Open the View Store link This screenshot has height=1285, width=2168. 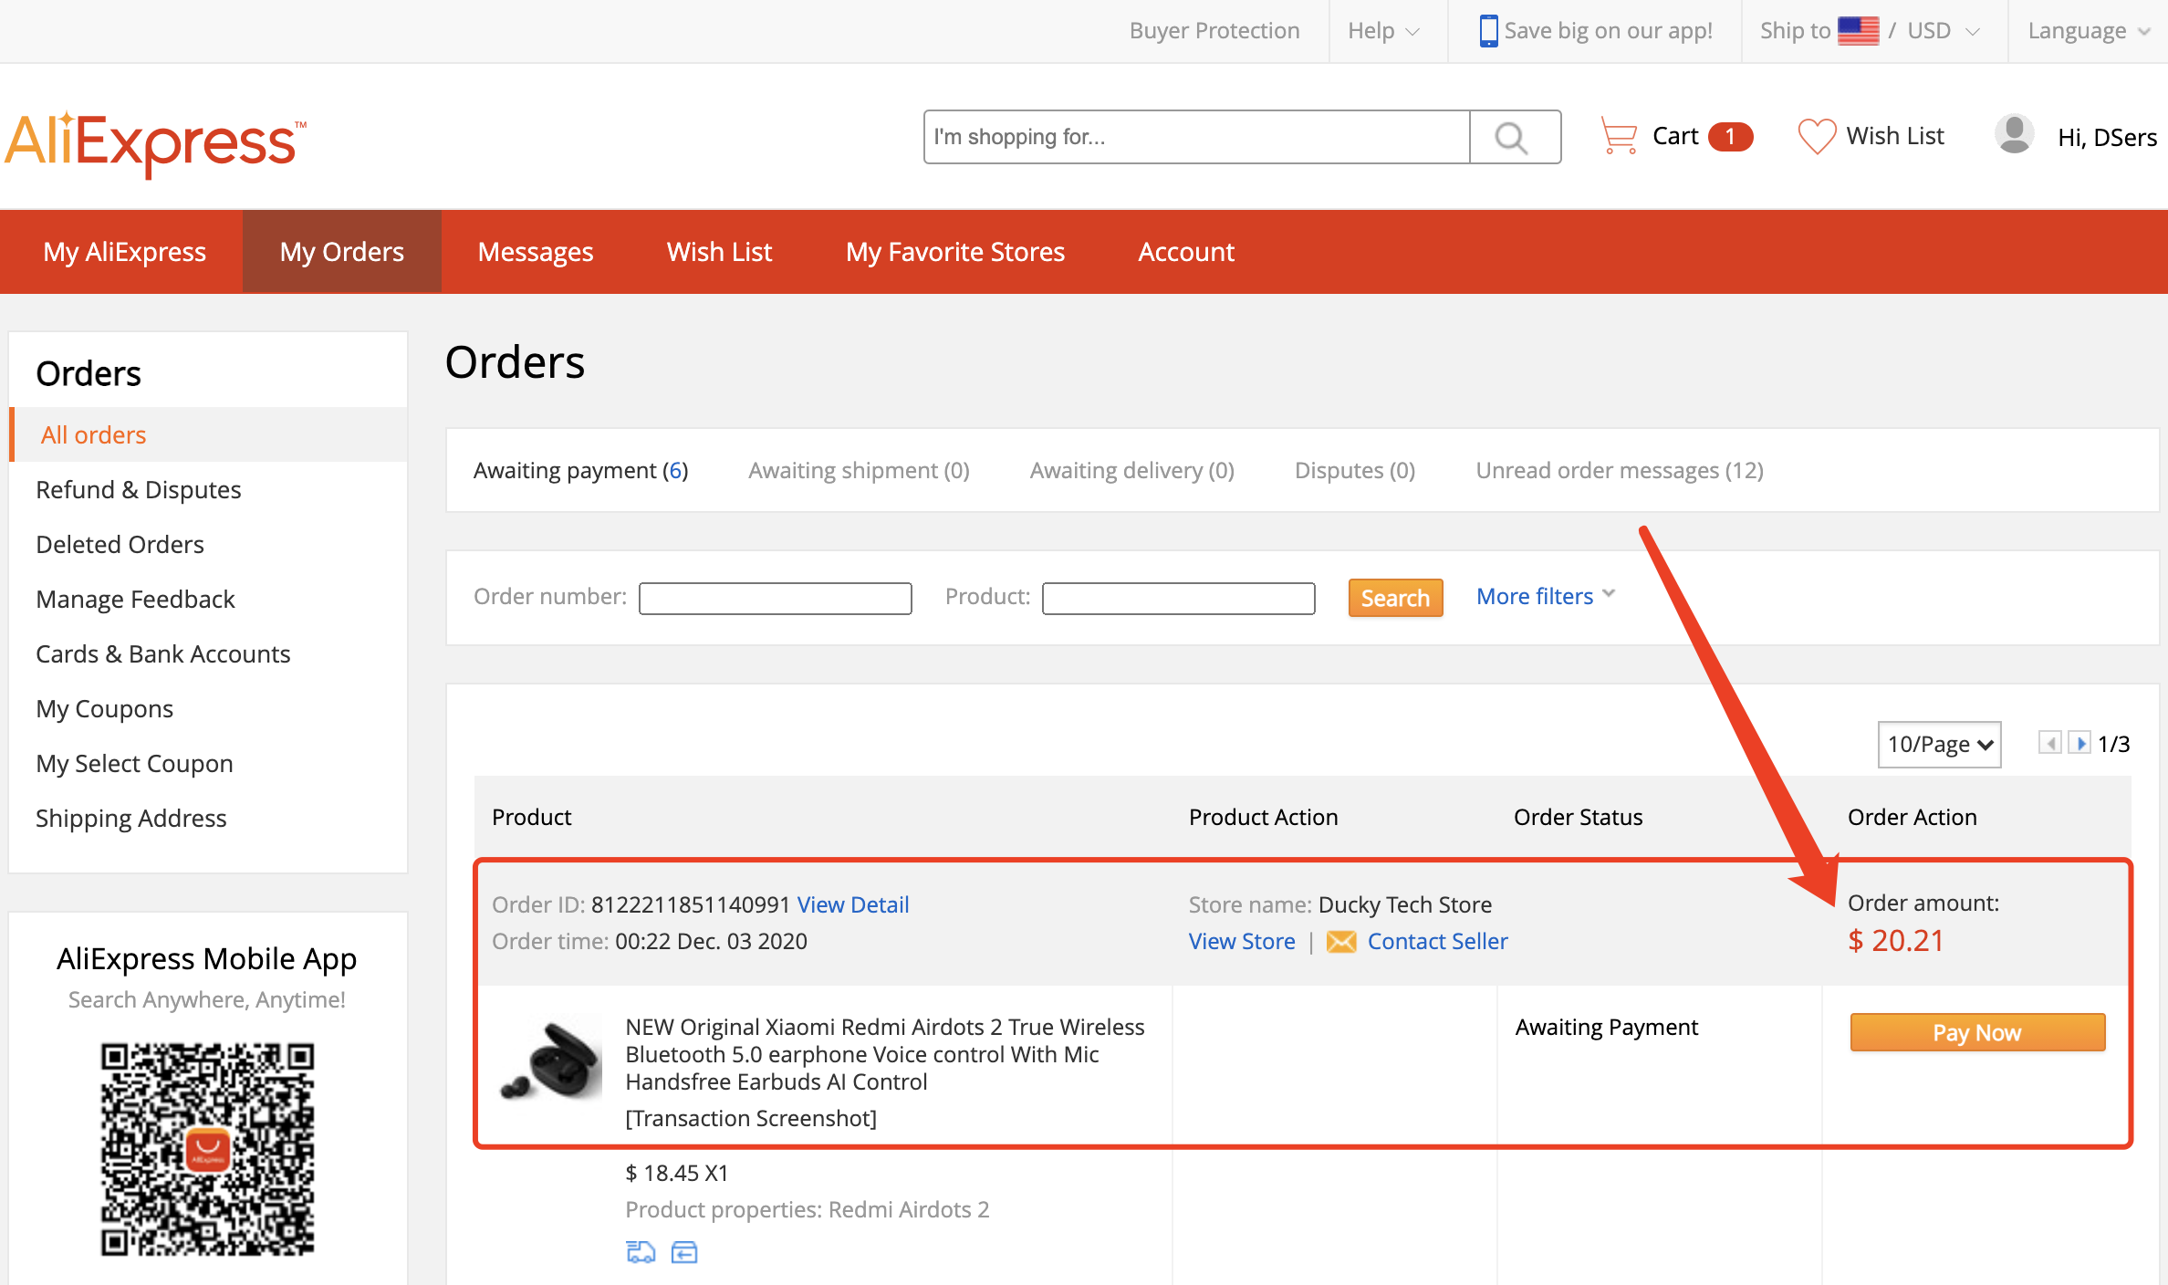pos(1242,941)
